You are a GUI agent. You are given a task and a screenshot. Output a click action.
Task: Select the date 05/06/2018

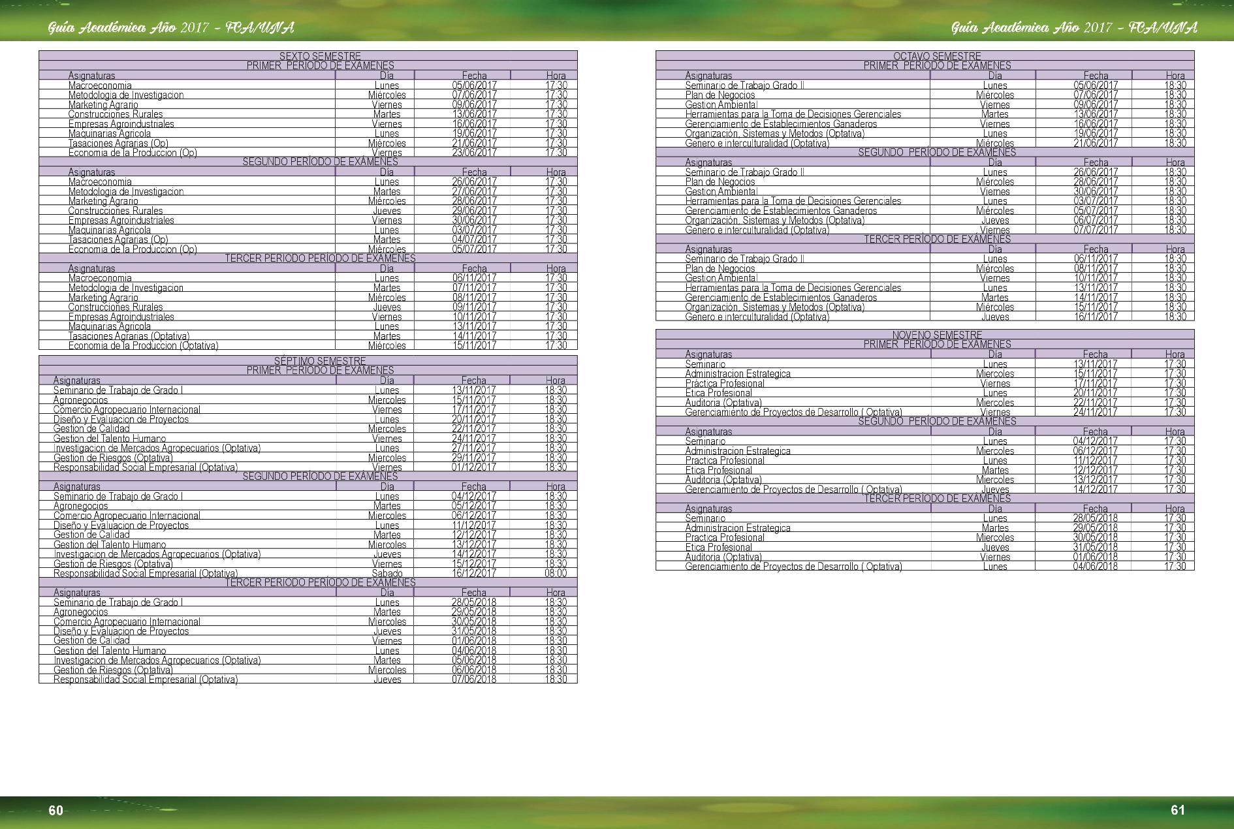pos(474,660)
